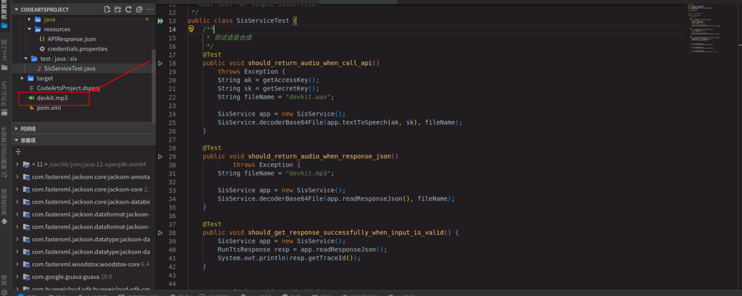
Task: Expand jackson-databir dependency node
Action: [17, 202]
